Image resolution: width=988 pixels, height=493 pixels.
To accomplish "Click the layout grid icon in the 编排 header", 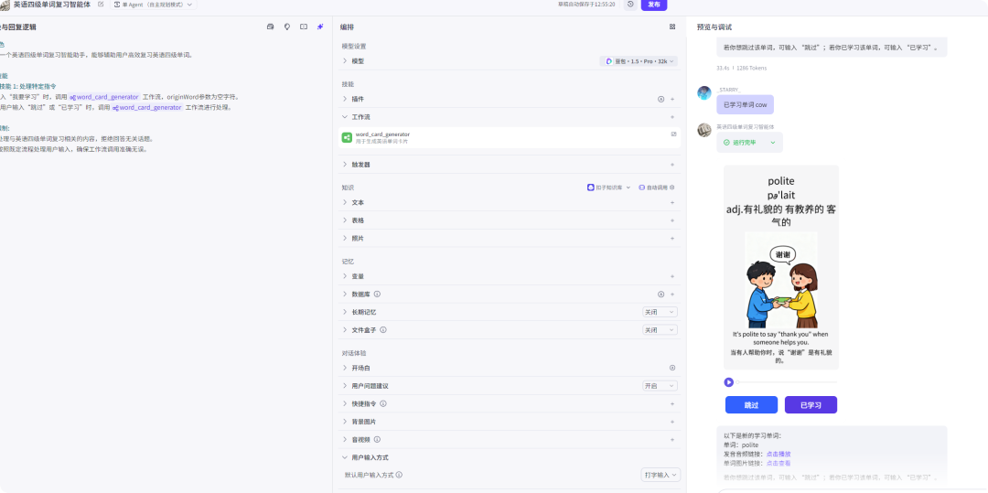I will click(x=672, y=27).
